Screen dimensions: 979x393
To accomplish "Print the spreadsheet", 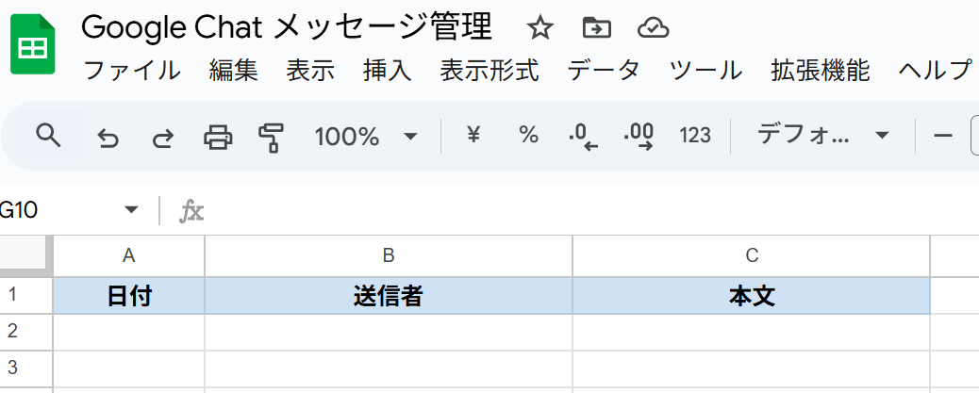I will coord(218,138).
